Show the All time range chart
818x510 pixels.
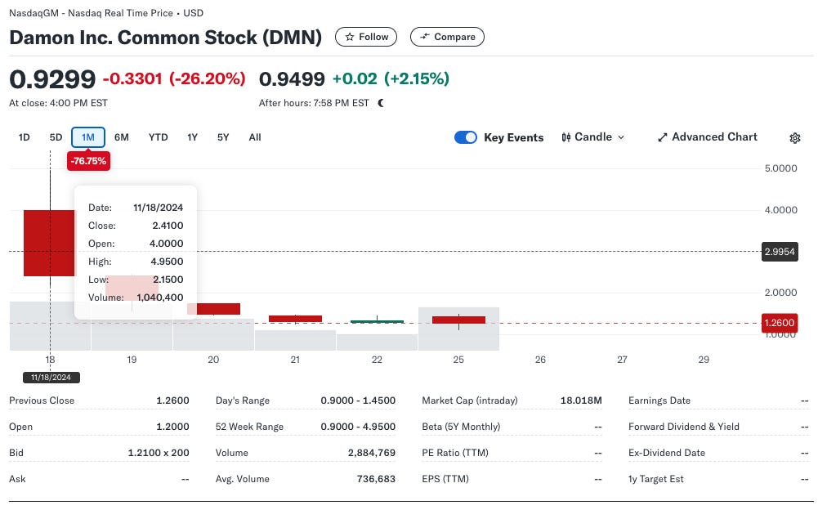(x=255, y=137)
